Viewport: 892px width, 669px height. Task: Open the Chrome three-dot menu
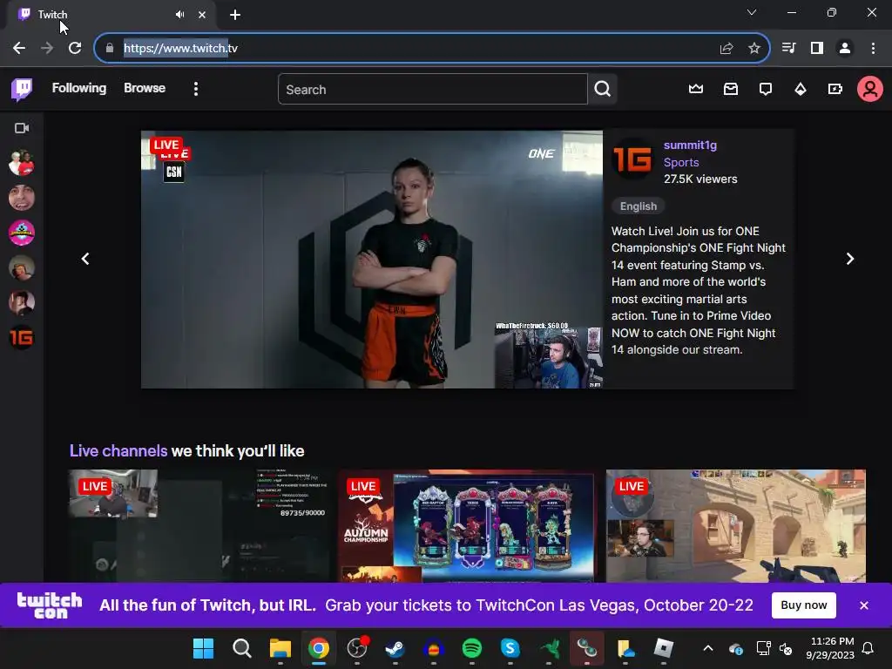(873, 49)
